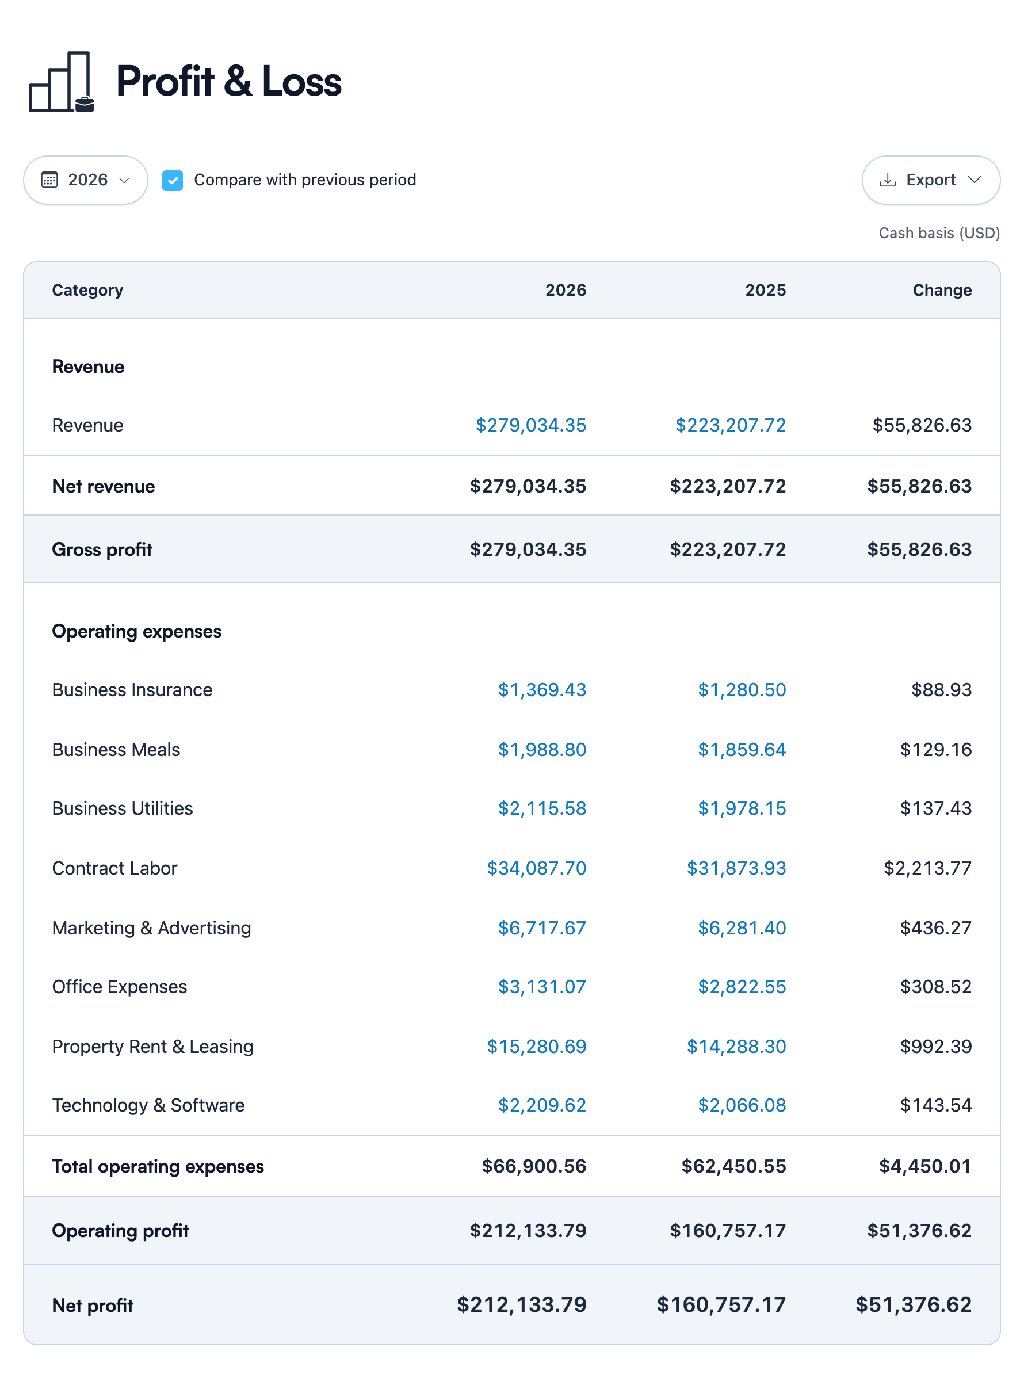Viewport: 1024px width, 1397px height.
Task: Click the Change column header
Action: click(942, 290)
